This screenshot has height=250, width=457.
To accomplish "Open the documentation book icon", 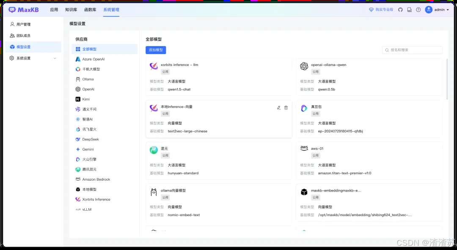I will point(410,10).
